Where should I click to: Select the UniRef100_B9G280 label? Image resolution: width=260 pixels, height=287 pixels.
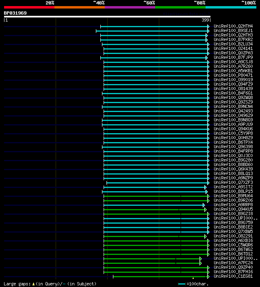click(x=233, y=160)
